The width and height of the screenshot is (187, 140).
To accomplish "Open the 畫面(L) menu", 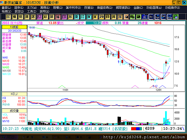I will [x=6, y=8].
